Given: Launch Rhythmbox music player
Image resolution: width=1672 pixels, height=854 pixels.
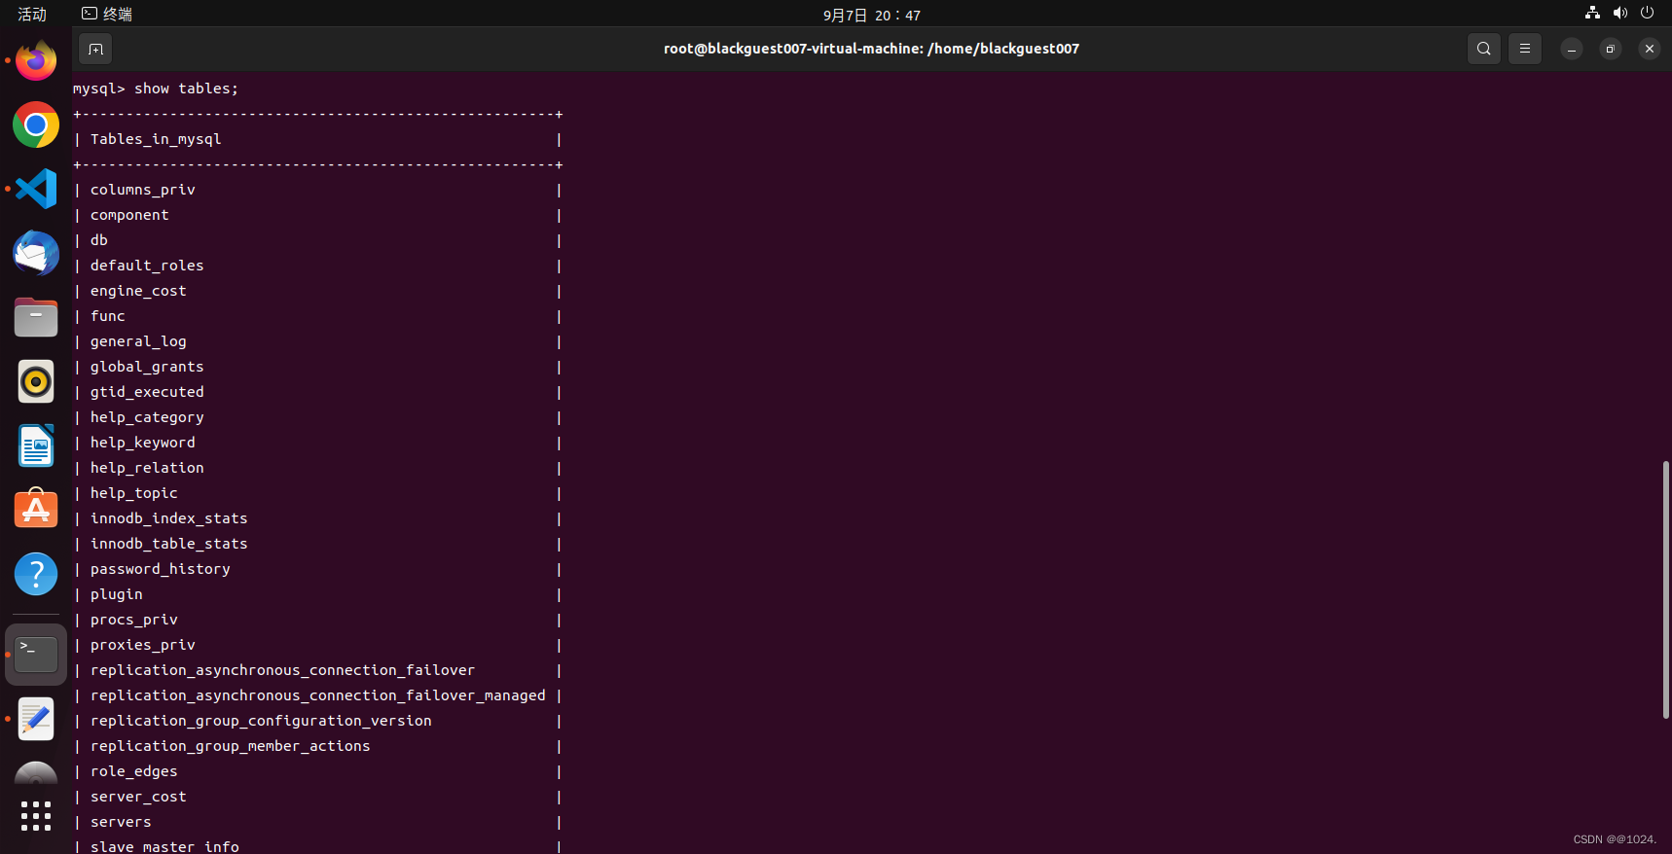Looking at the screenshot, I should click(x=36, y=381).
